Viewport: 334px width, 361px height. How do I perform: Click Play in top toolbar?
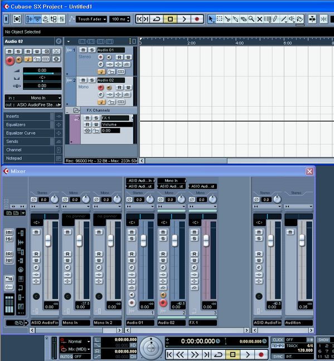pos(184,19)
